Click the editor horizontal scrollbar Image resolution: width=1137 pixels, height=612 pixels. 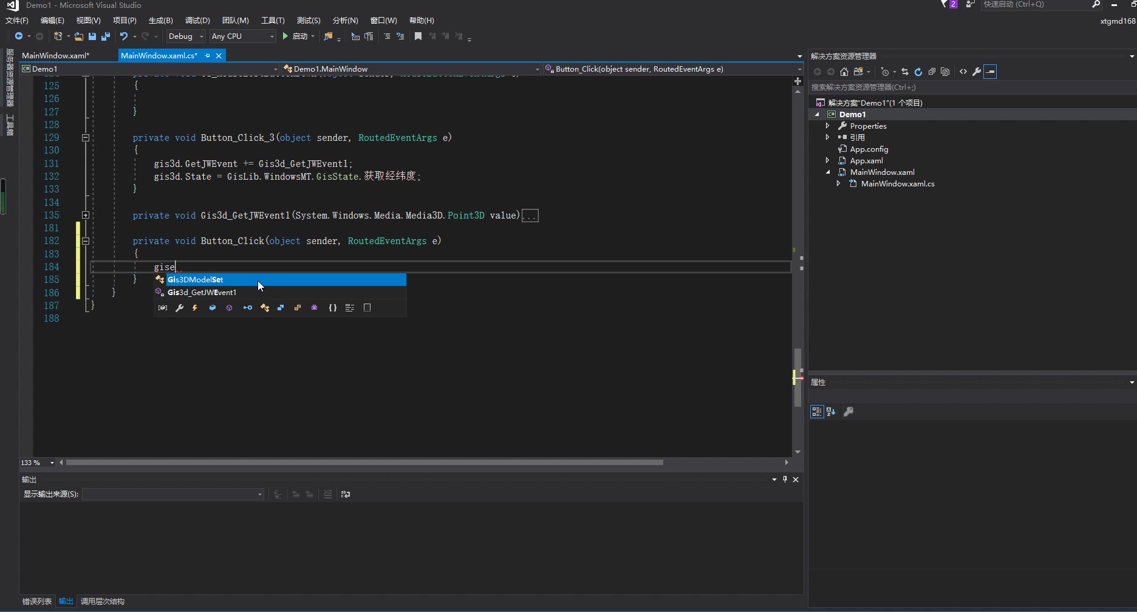364,463
